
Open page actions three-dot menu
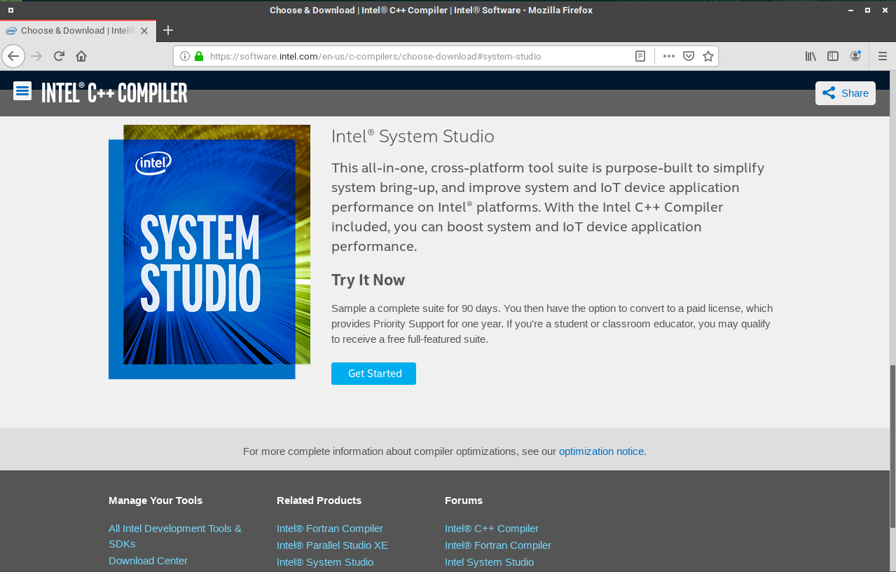(669, 56)
